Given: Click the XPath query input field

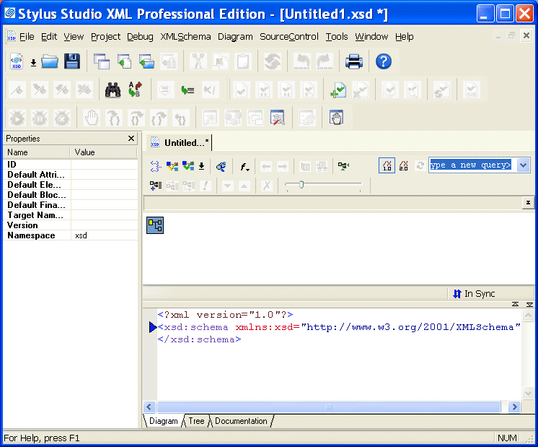Looking at the screenshot, I should 470,165.
